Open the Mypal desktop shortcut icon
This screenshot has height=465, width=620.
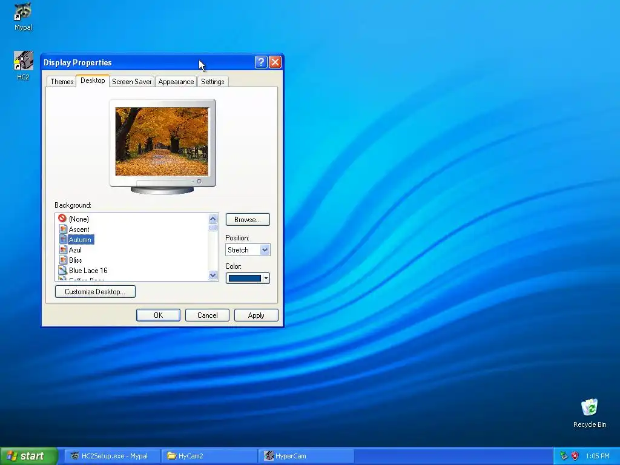(x=23, y=12)
